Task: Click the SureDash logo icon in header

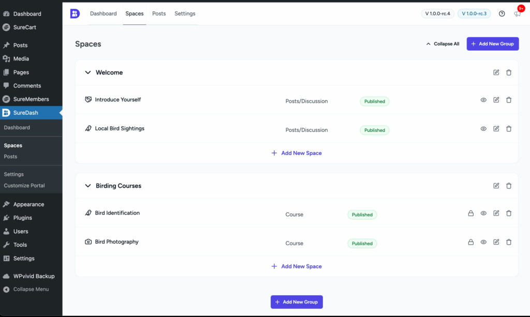Action: [75, 13]
